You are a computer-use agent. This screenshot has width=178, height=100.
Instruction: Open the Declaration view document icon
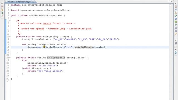pos(176,13)
